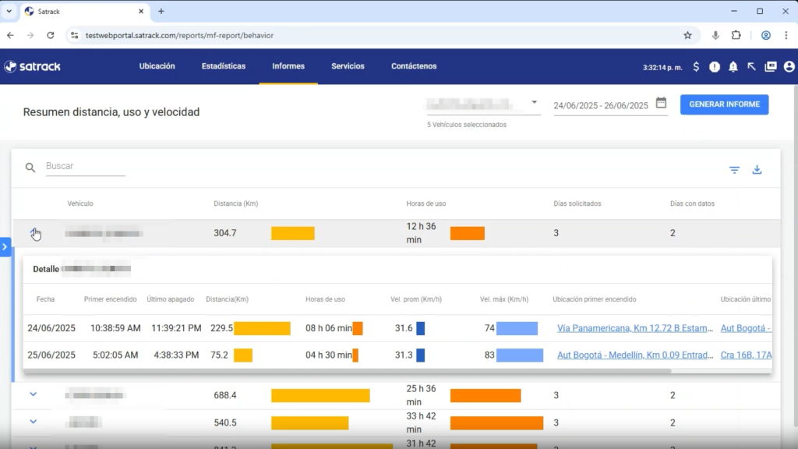Open the alert exclamation icon
The width and height of the screenshot is (798, 449).
[715, 67]
